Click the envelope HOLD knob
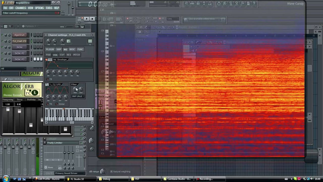 pyautogui.click(x=60, y=72)
